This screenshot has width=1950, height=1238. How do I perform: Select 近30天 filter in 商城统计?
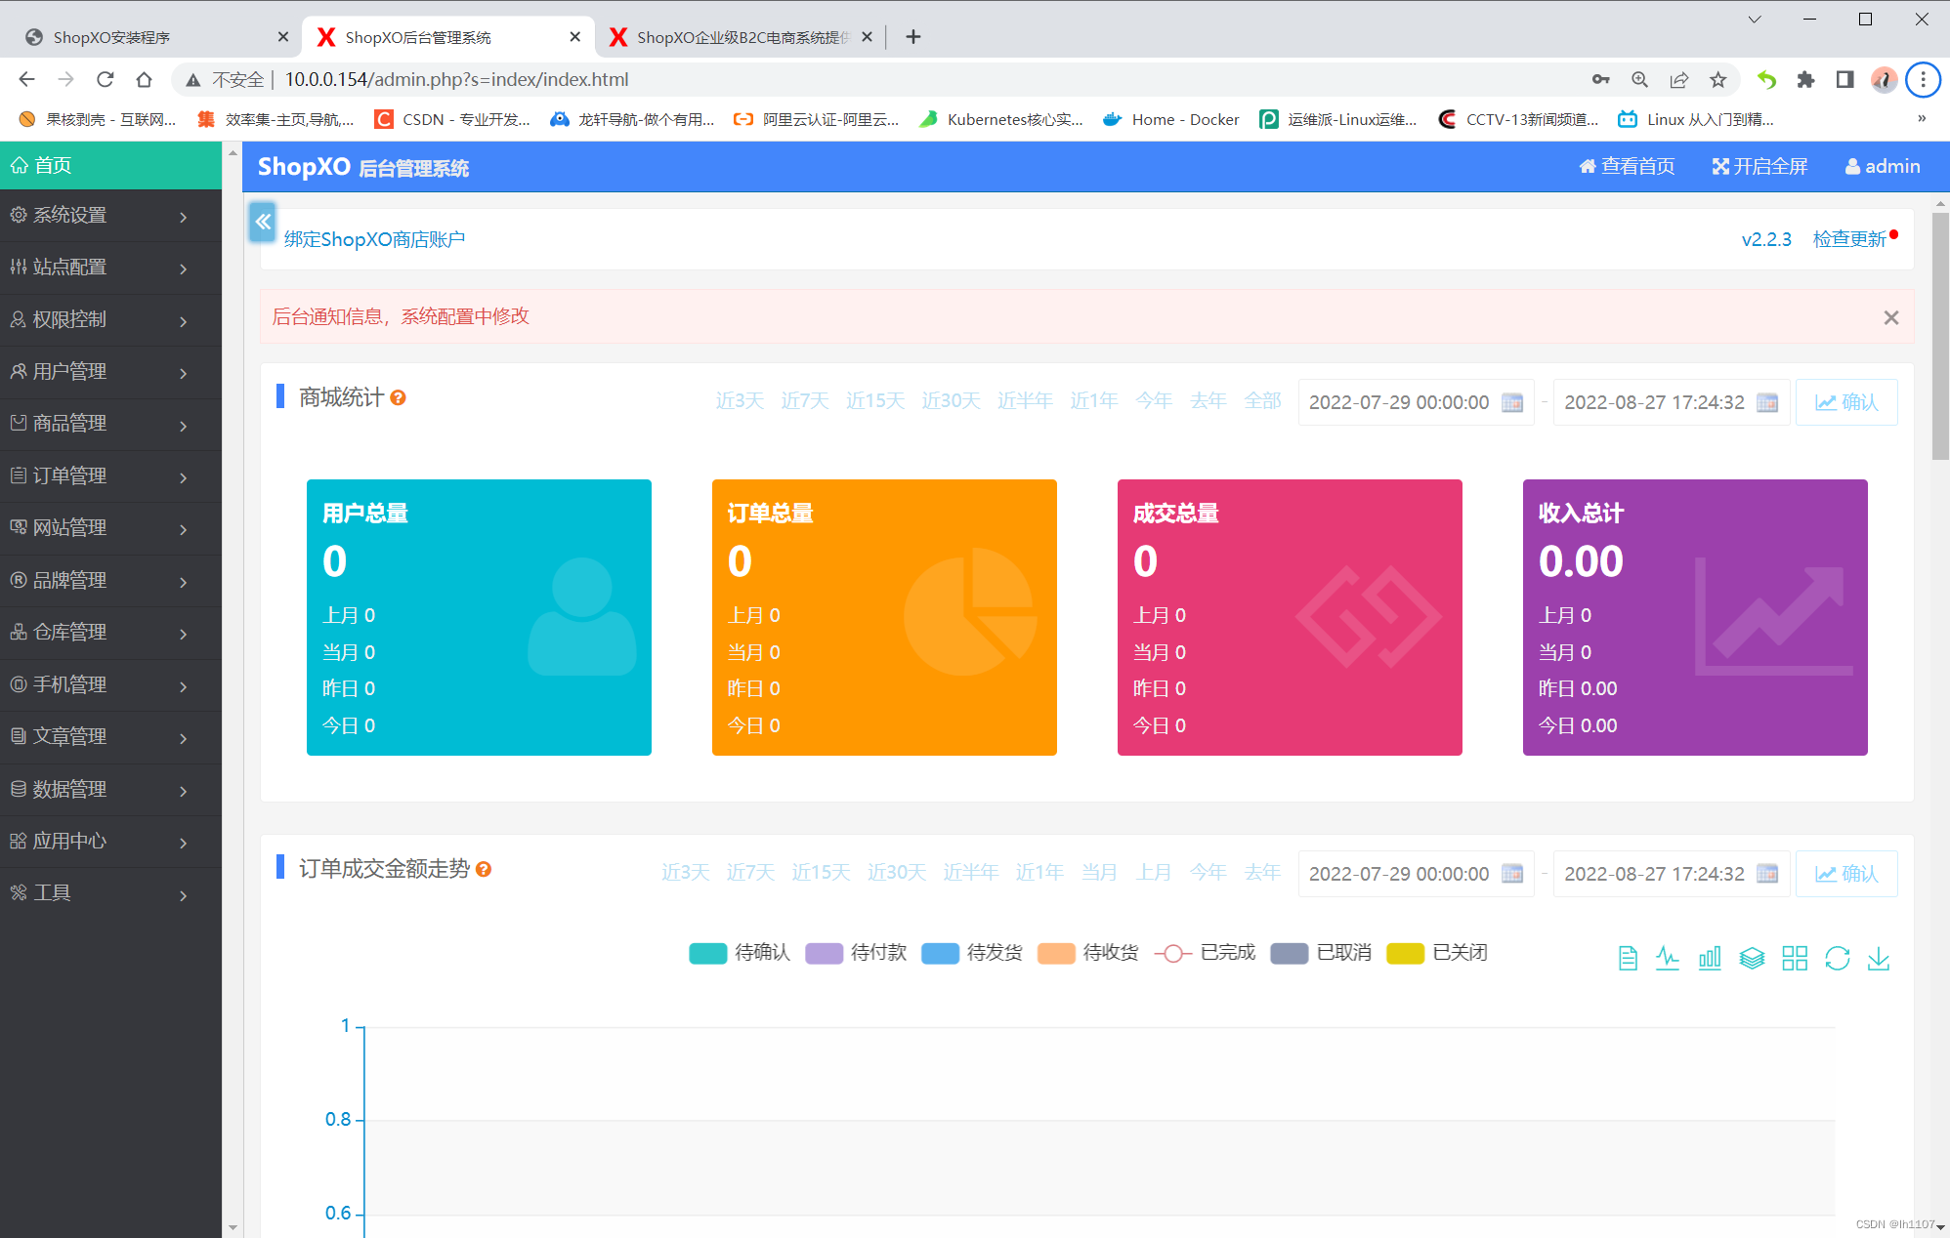(x=951, y=401)
